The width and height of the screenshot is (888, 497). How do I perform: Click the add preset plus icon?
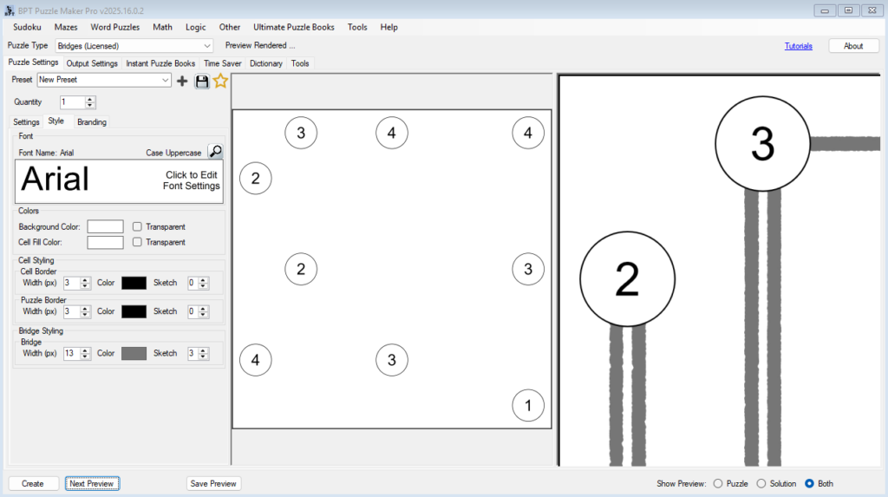[x=182, y=81]
